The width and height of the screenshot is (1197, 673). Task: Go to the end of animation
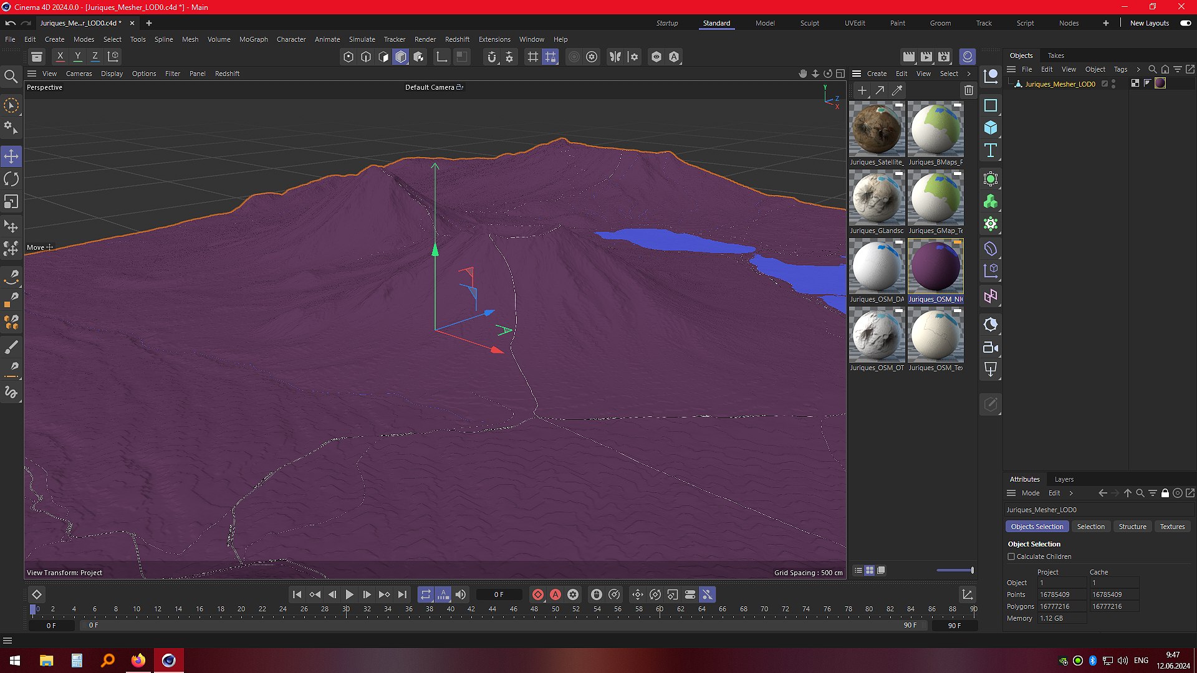pos(402,594)
